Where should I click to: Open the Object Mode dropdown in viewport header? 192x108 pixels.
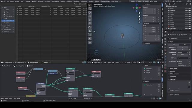coord(97,62)
